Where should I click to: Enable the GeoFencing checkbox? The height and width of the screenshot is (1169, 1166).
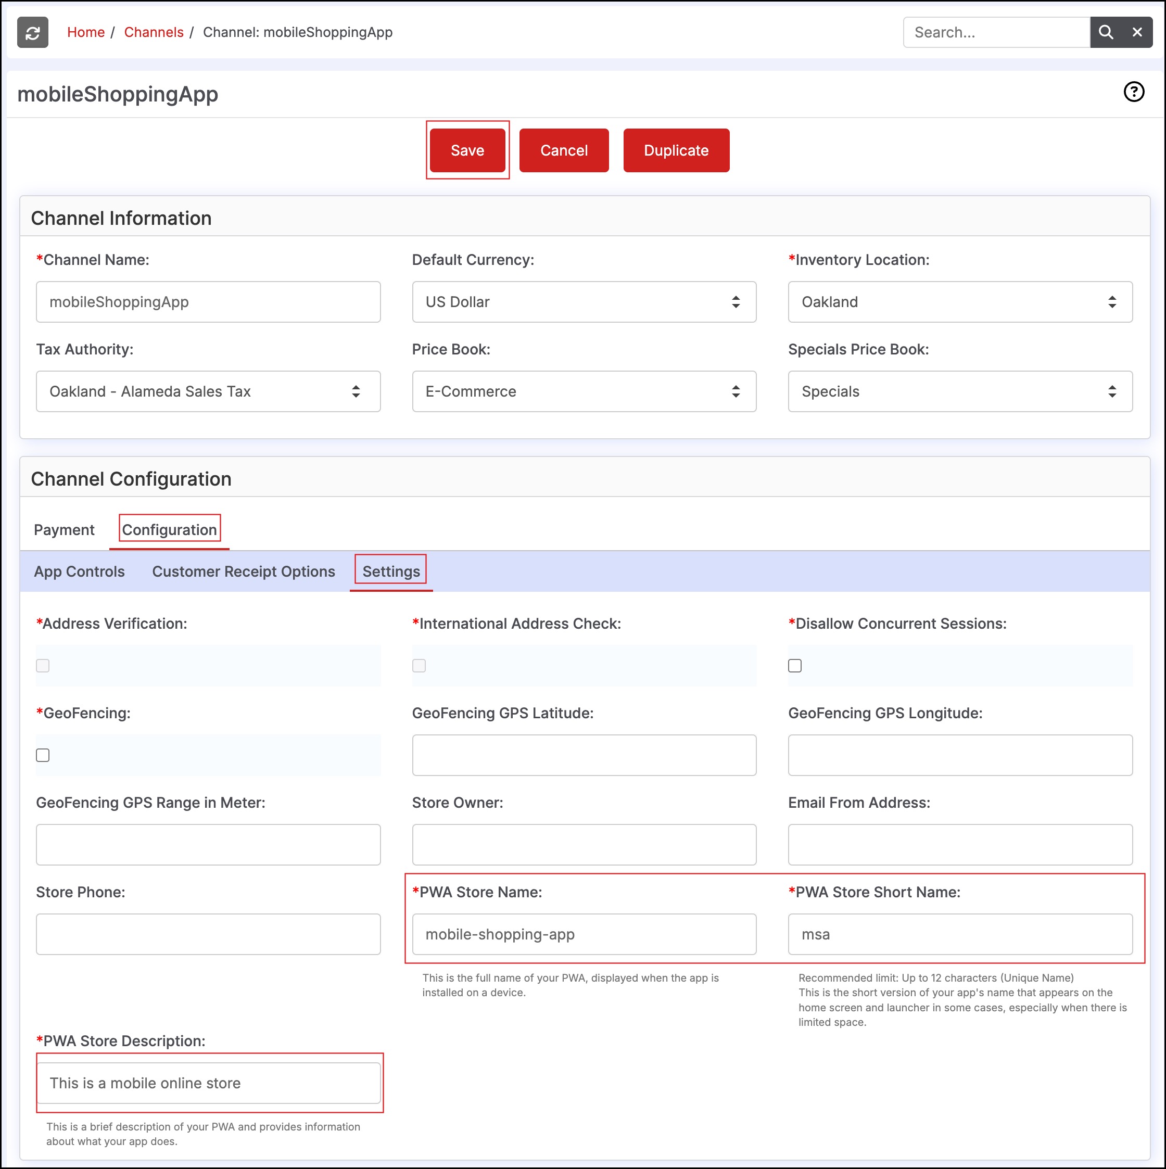click(x=43, y=755)
